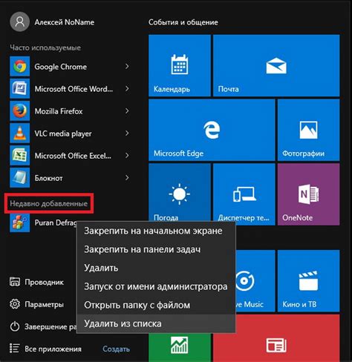Open the Календарь tile
The height and width of the screenshot is (362, 352).
(180, 65)
